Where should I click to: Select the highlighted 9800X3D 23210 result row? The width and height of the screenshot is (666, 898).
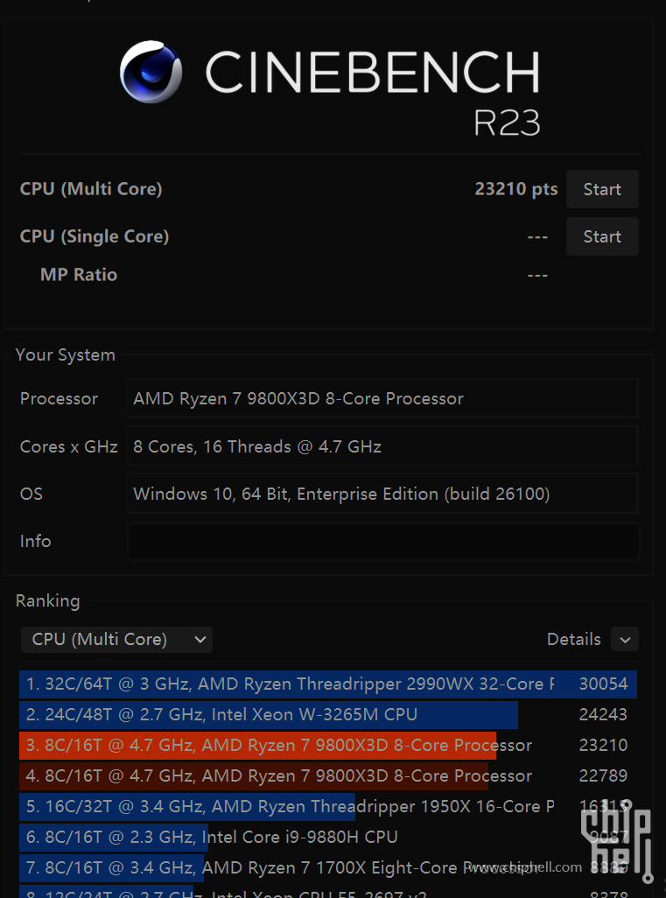328,745
